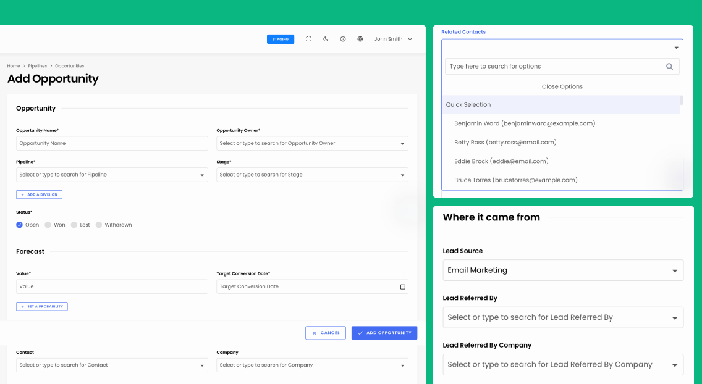Open calendar icon in Target Conversion Date

tap(402, 286)
